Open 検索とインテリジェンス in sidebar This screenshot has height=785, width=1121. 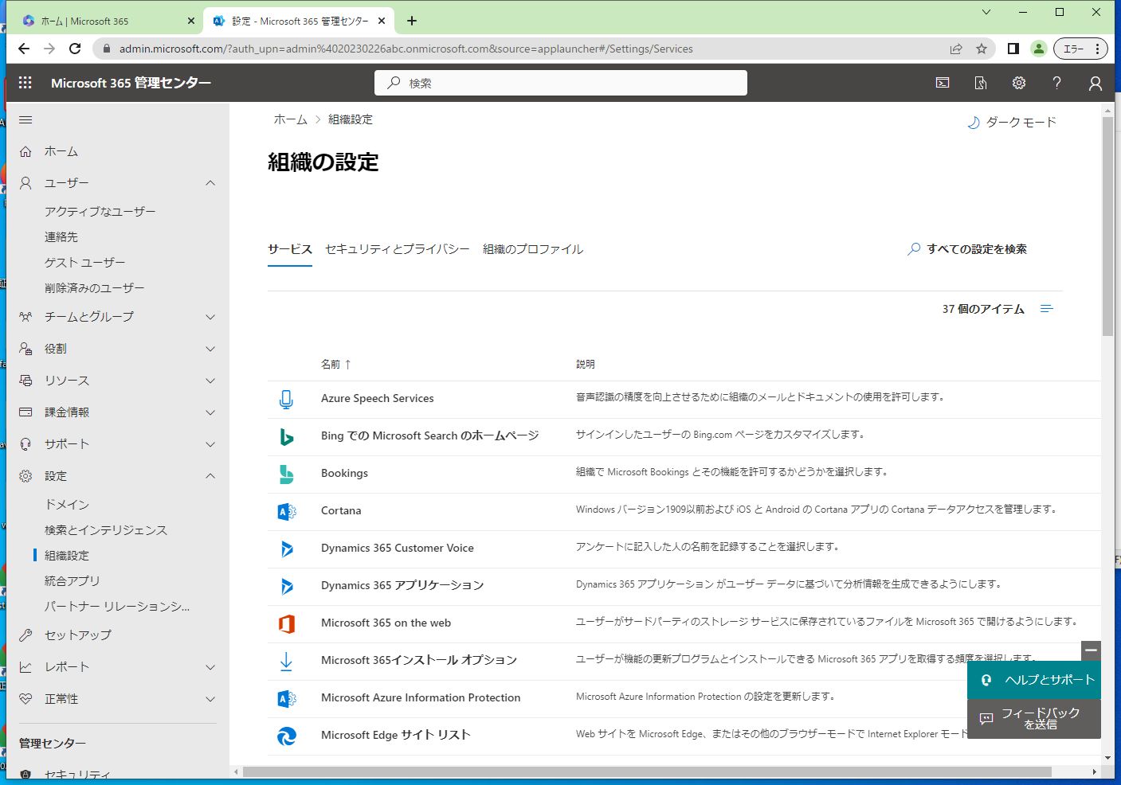click(106, 530)
